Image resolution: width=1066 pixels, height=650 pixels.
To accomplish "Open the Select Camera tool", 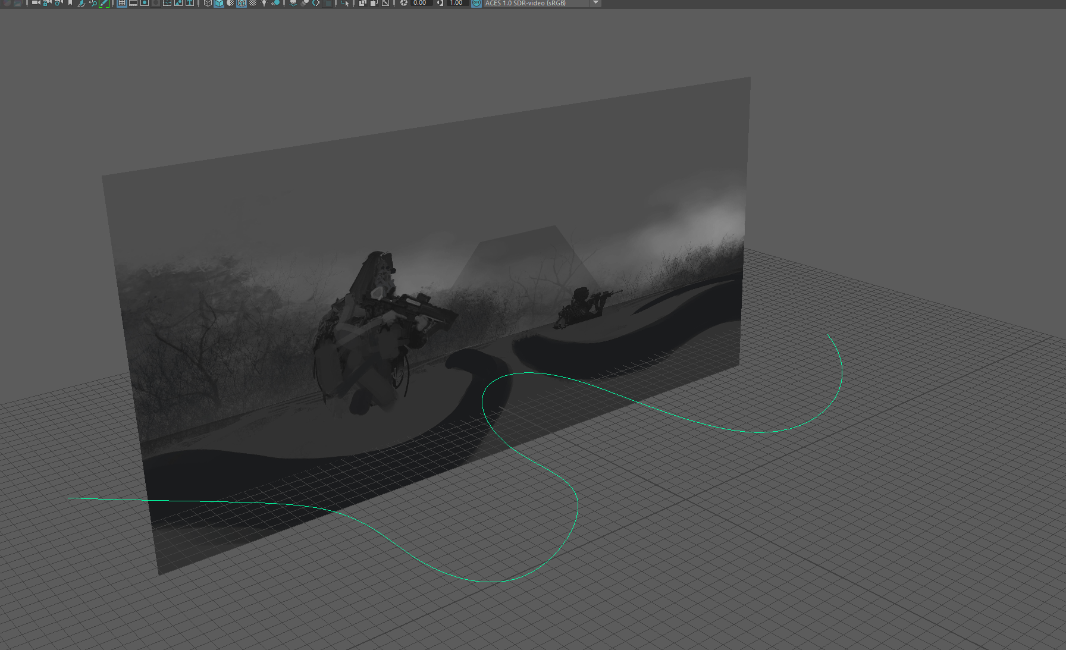I will [x=36, y=3].
